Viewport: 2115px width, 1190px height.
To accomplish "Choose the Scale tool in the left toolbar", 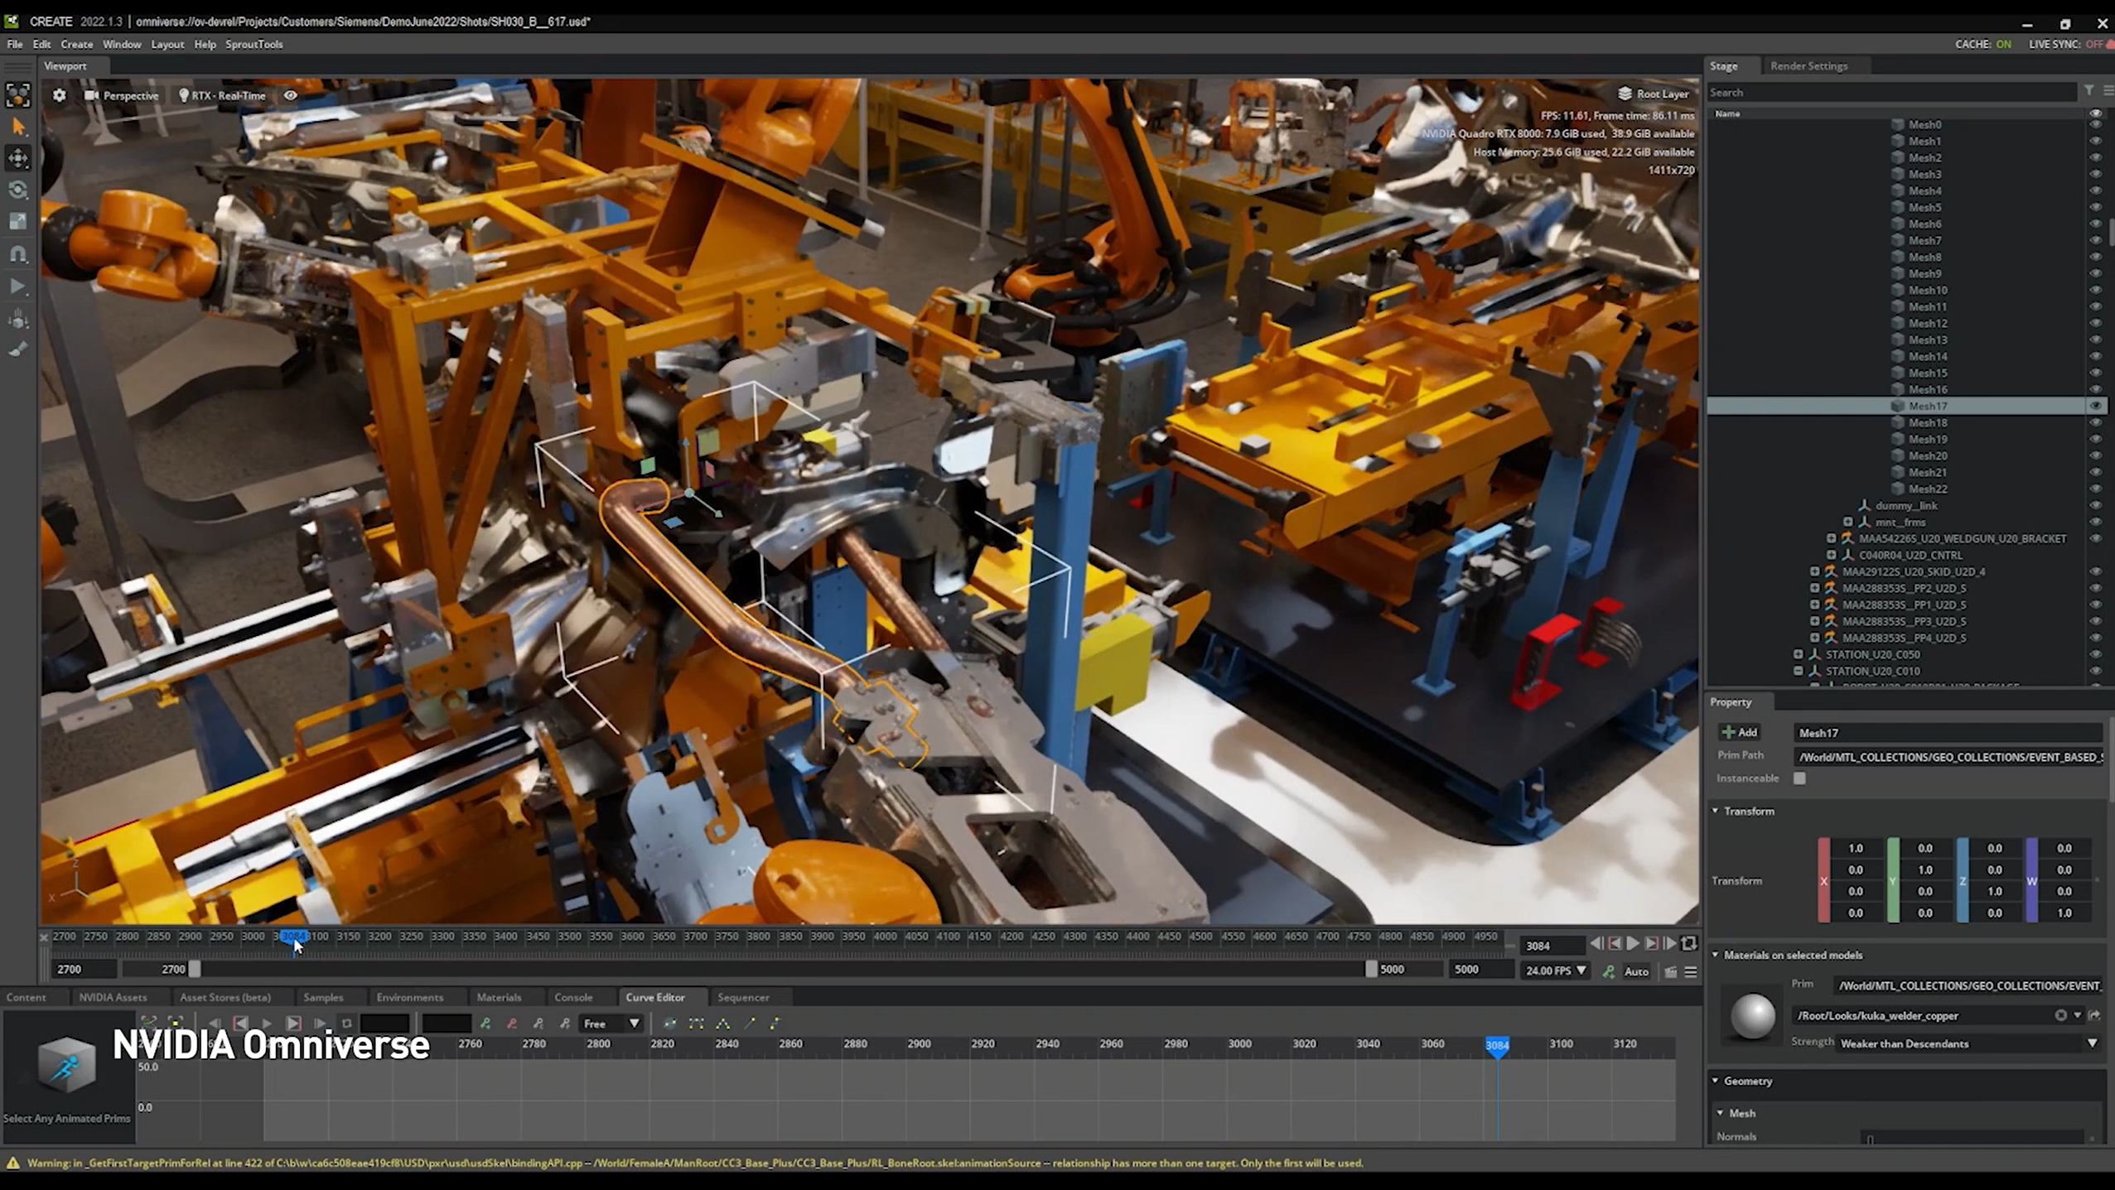I will coord(18,221).
